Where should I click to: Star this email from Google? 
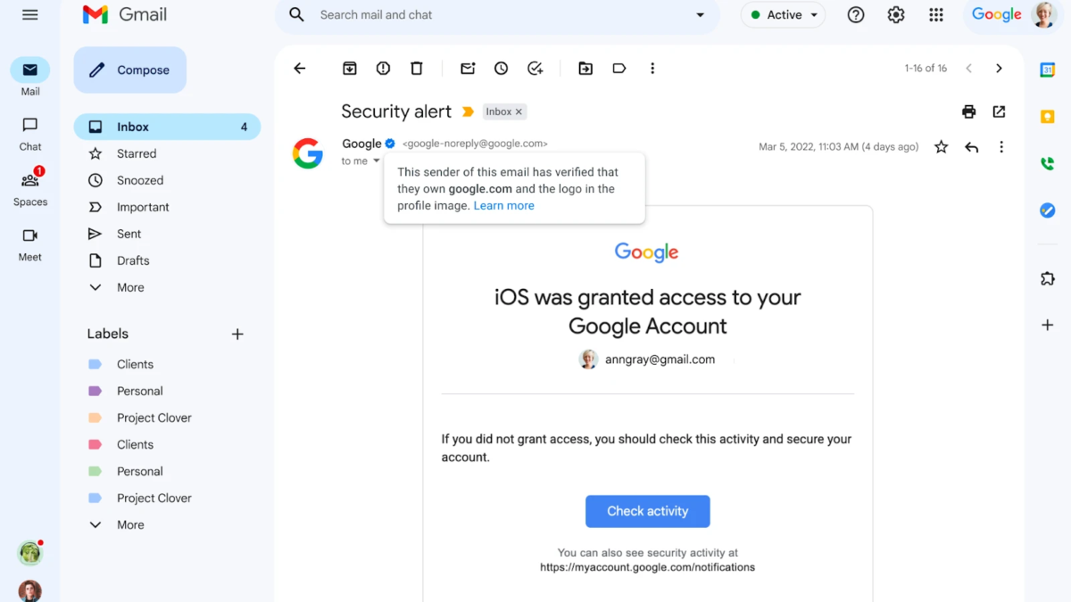click(941, 147)
